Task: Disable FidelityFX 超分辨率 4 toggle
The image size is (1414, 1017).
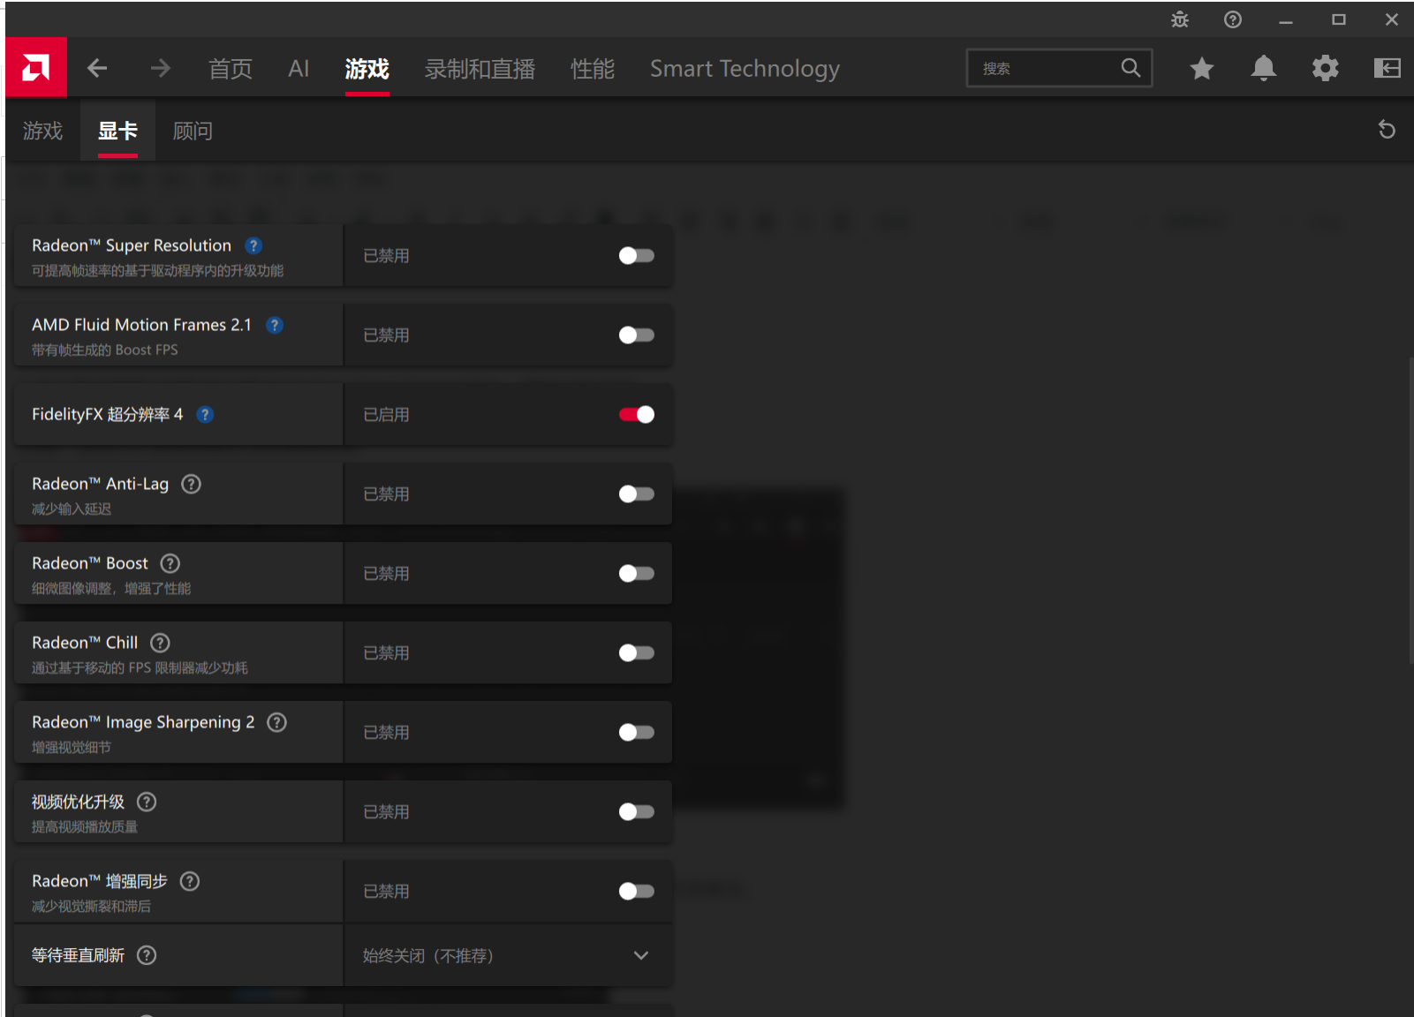Action: point(636,415)
